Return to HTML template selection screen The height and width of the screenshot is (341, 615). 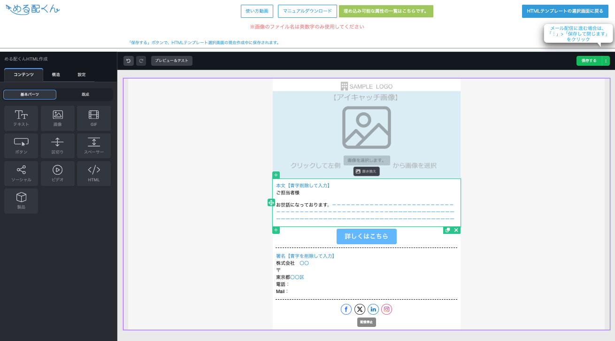[565, 11]
